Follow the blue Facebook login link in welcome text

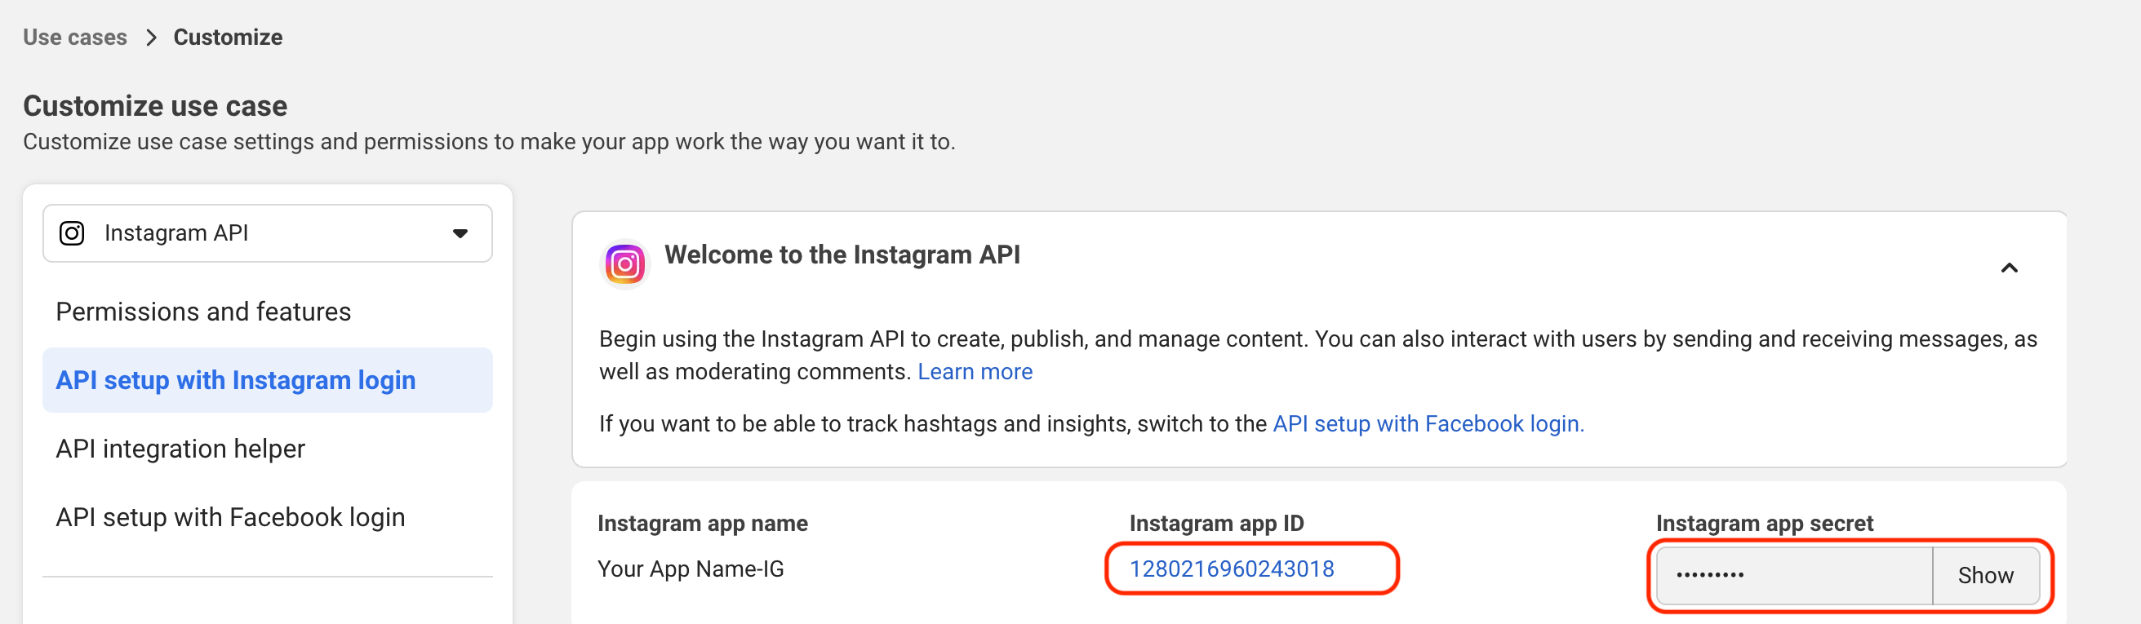pos(1428,424)
